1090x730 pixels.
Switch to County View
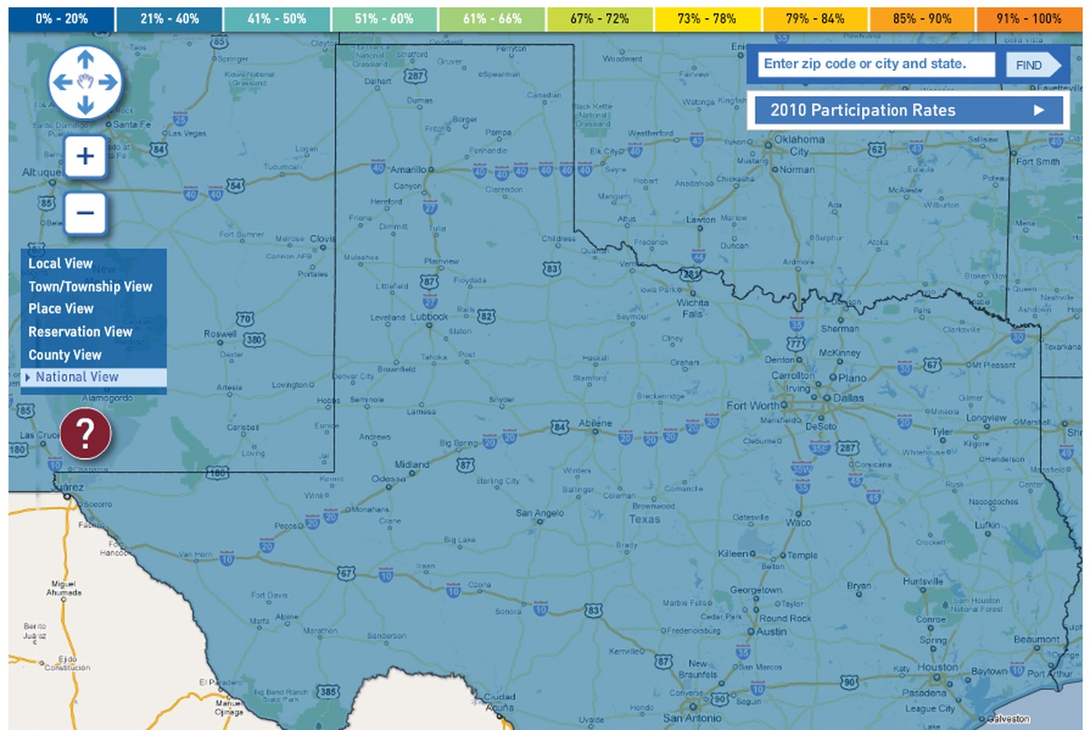[x=64, y=354]
